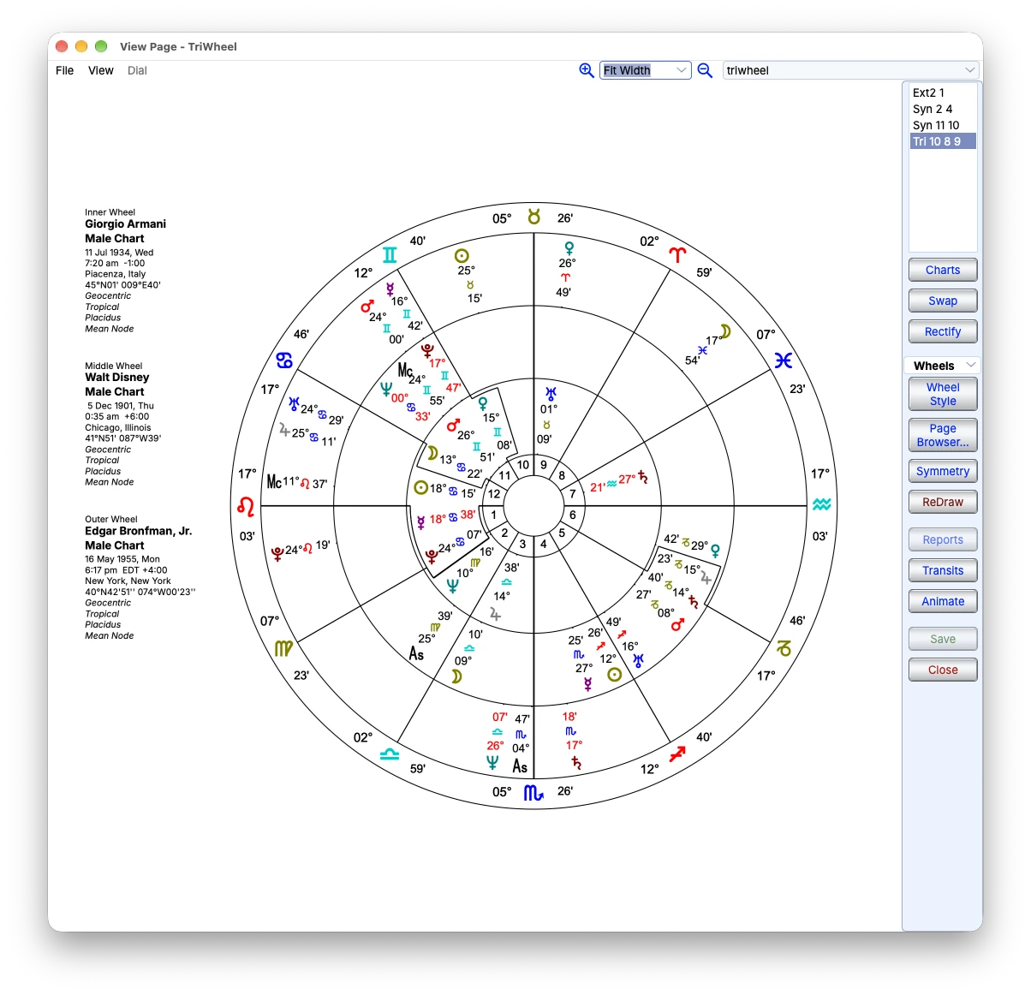Click the Wheel Style button
The width and height of the screenshot is (1031, 995).
(x=943, y=394)
